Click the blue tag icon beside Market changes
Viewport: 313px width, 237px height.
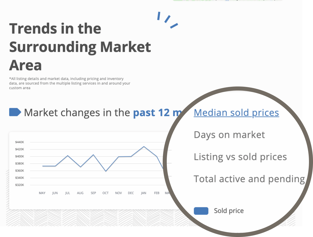pos(15,112)
